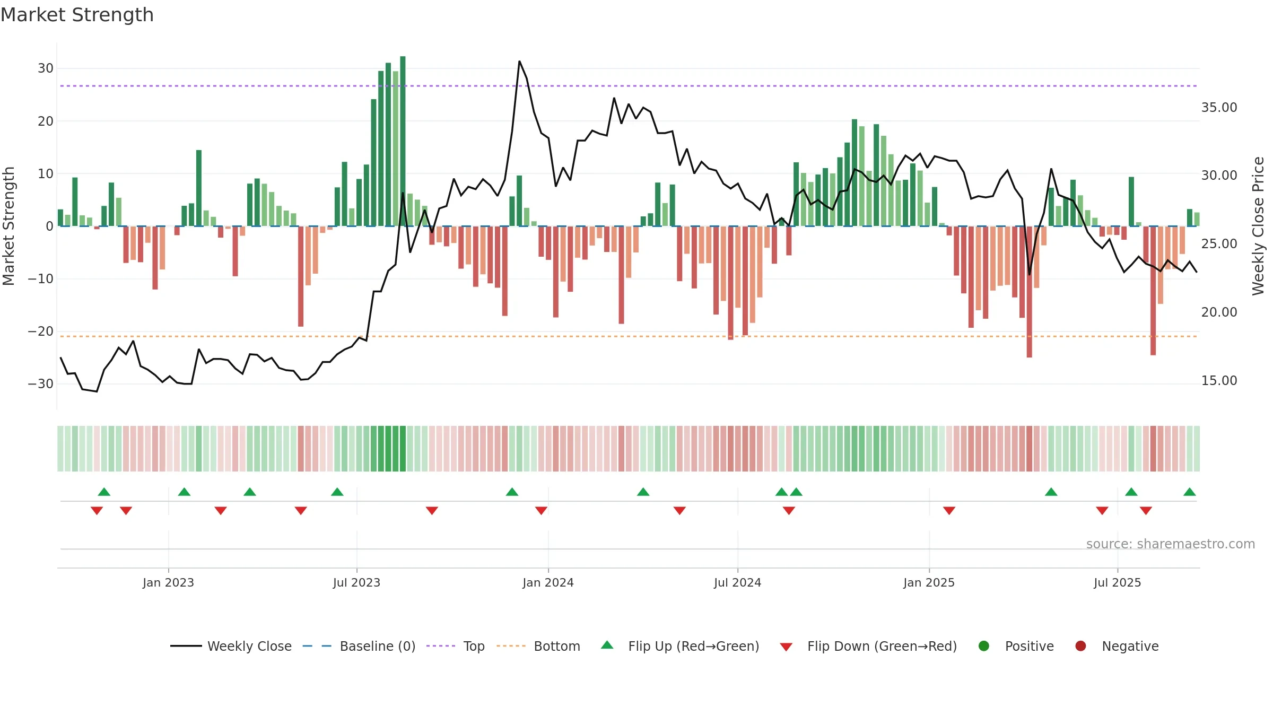
Task: Click the Flip Down marker just before Jan 2024
Action: pos(541,511)
